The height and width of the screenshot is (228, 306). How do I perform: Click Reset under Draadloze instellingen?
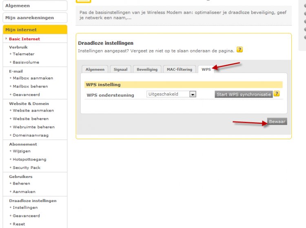(19, 224)
